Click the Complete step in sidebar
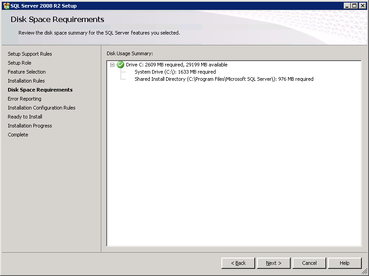 coord(18,135)
